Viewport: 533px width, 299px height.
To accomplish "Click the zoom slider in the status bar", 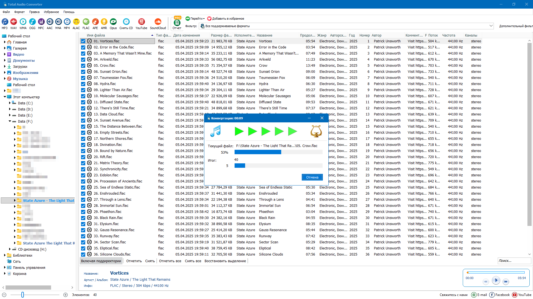I will pos(23,295).
